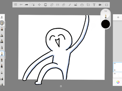
Task: Select the gray chisel-tip marker brush
Action: [x=2, y=47]
